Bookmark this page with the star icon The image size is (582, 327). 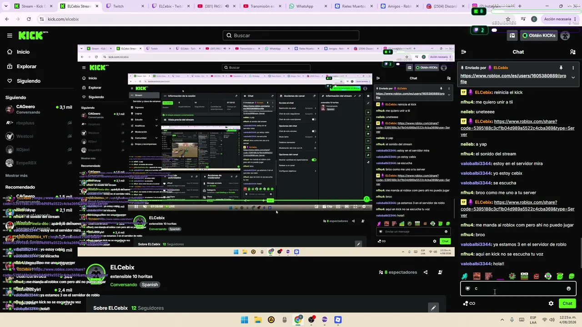tap(508, 19)
